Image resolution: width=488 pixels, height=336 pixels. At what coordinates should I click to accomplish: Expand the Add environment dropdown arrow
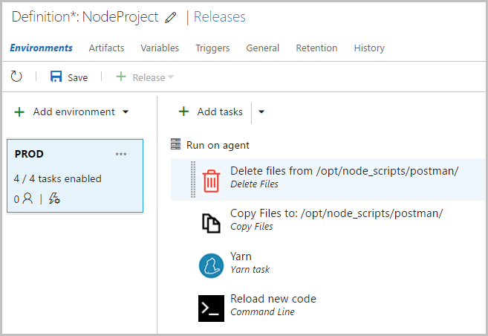[126, 112]
